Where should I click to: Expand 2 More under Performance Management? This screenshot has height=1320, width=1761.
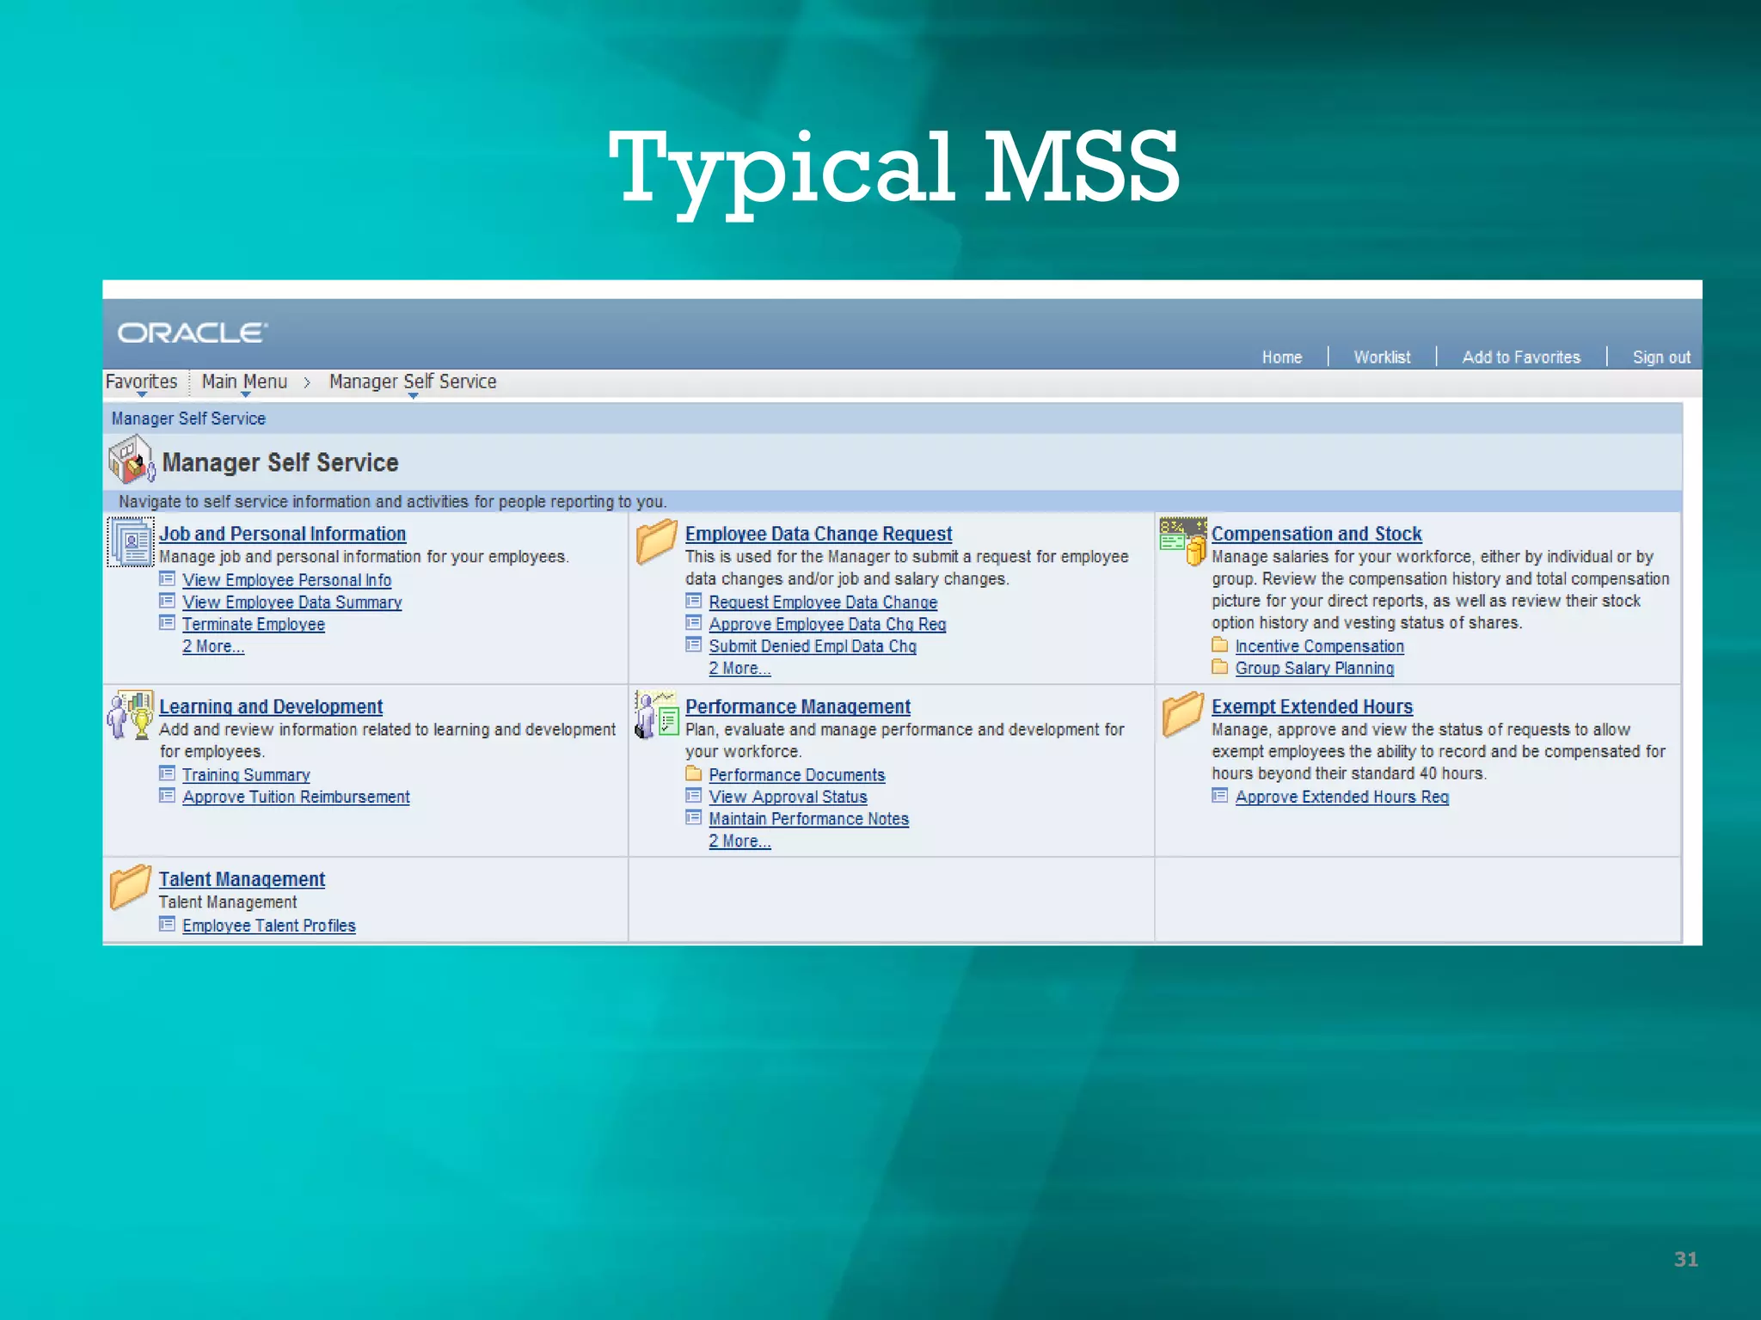[x=739, y=841]
